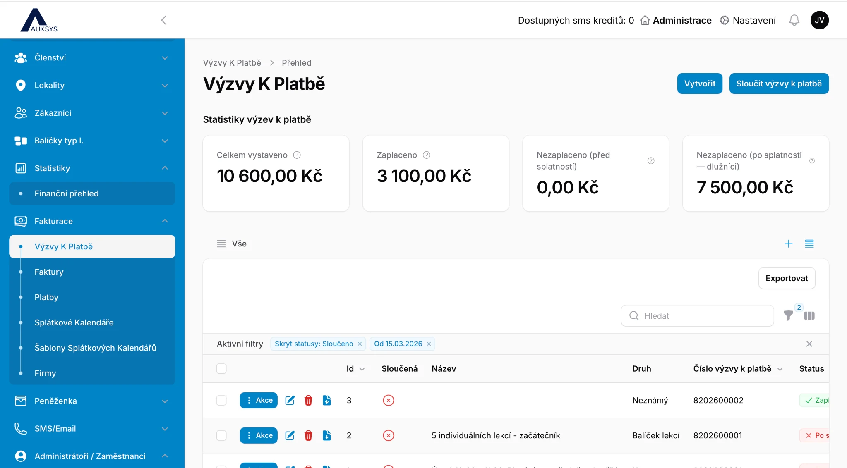
Task: Click edit pencil icon for row Id 3
Action: click(x=290, y=400)
